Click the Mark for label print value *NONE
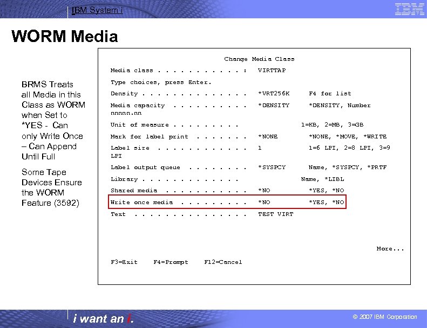 point(268,136)
